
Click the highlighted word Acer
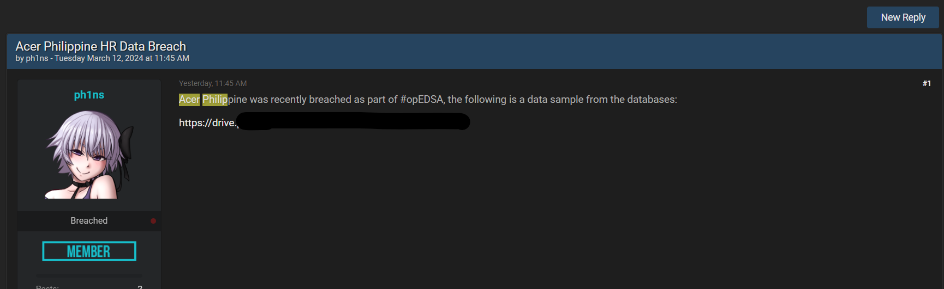coord(189,100)
